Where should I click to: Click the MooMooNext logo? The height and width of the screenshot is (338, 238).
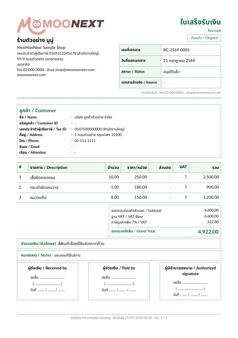click(60, 26)
